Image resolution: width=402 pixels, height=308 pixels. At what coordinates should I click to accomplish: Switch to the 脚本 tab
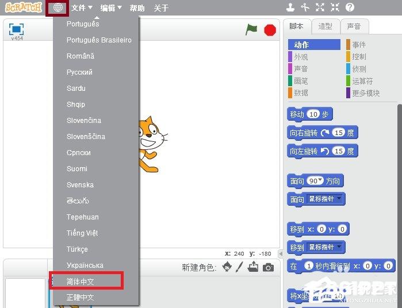(296, 26)
